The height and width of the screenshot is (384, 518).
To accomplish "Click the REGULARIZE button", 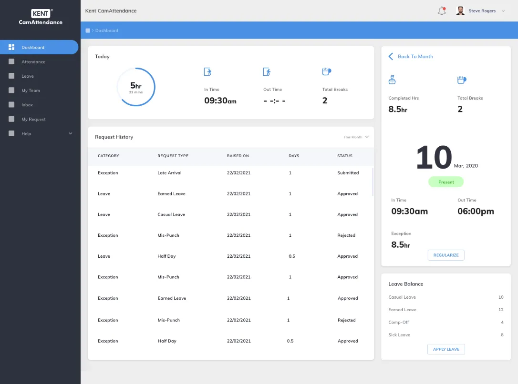I will pos(446,255).
